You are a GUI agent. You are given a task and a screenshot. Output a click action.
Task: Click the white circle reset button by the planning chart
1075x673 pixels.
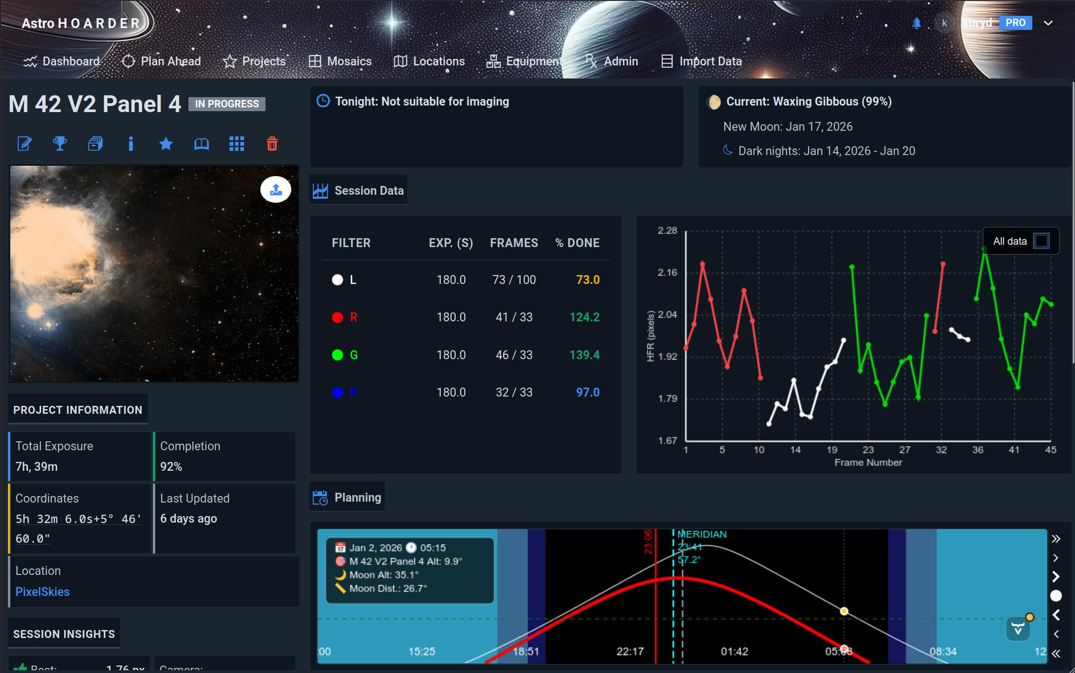pos(1056,595)
